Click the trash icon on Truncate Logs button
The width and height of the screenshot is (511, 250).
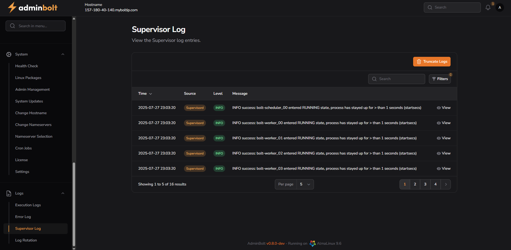(419, 62)
